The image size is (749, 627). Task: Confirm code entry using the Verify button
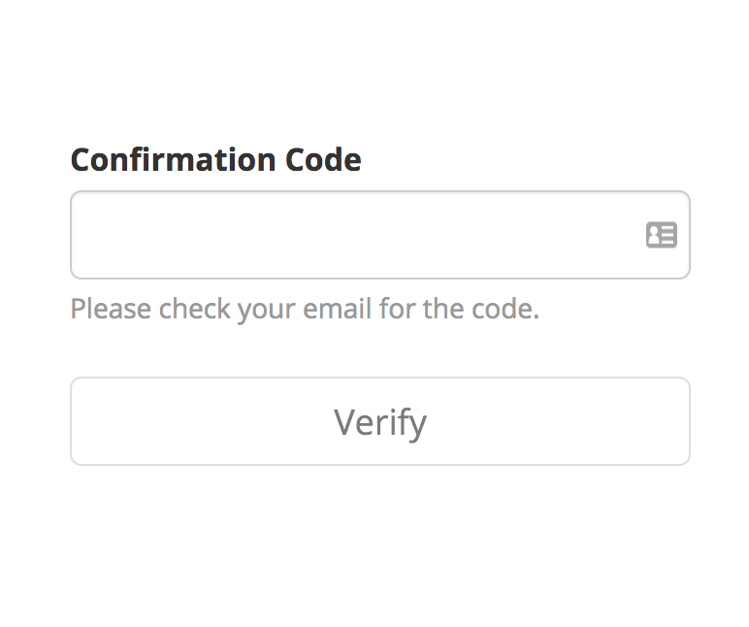pos(380,421)
